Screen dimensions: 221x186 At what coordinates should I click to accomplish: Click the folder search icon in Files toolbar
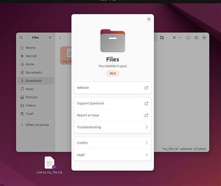(x=162, y=38)
